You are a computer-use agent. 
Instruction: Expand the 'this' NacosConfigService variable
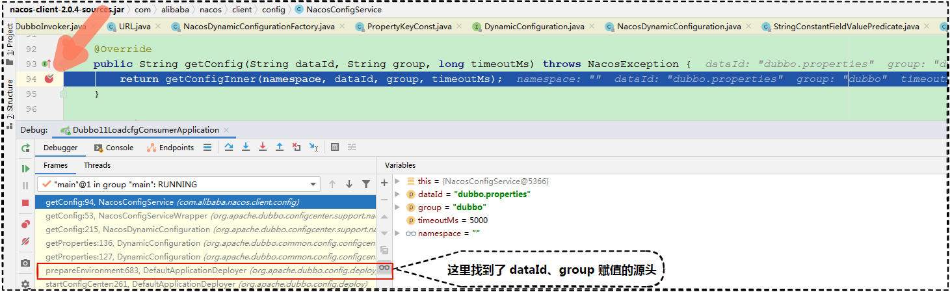coord(397,181)
